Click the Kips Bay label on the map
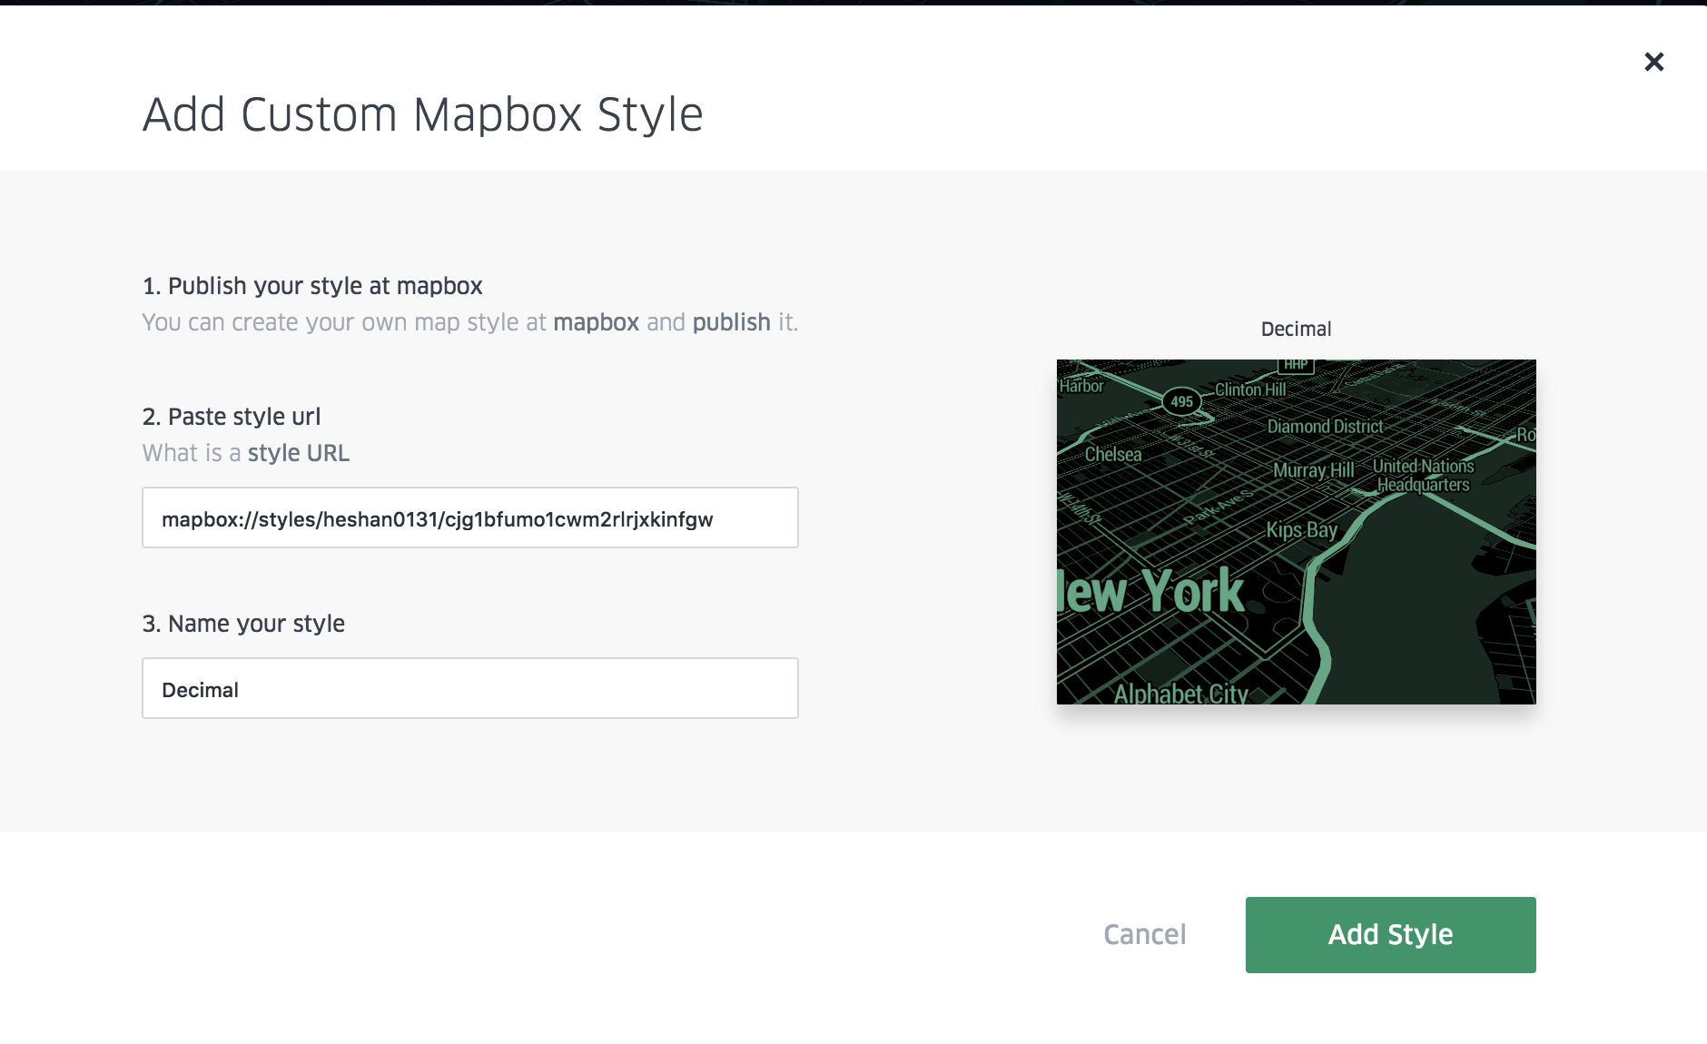Image resolution: width=1707 pixels, height=1044 pixels. point(1302,530)
